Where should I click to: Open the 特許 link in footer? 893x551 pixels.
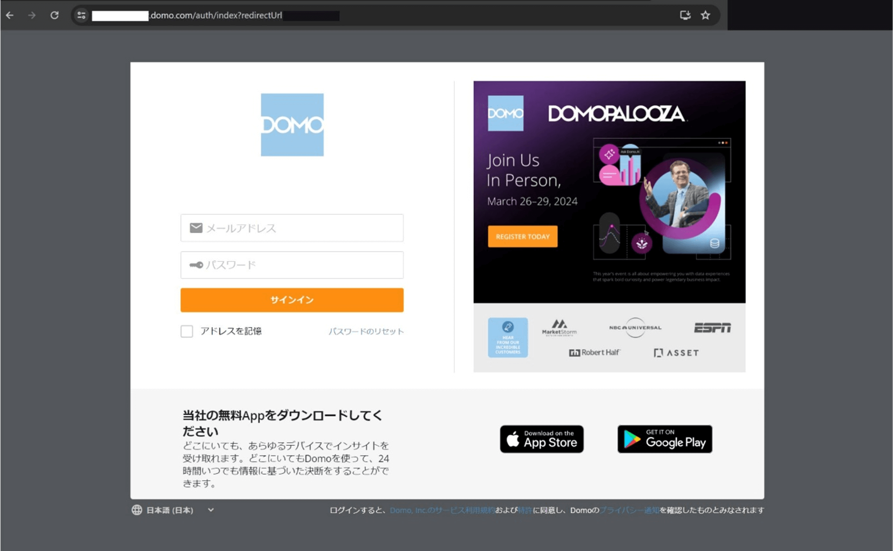click(x=525, y=510)
